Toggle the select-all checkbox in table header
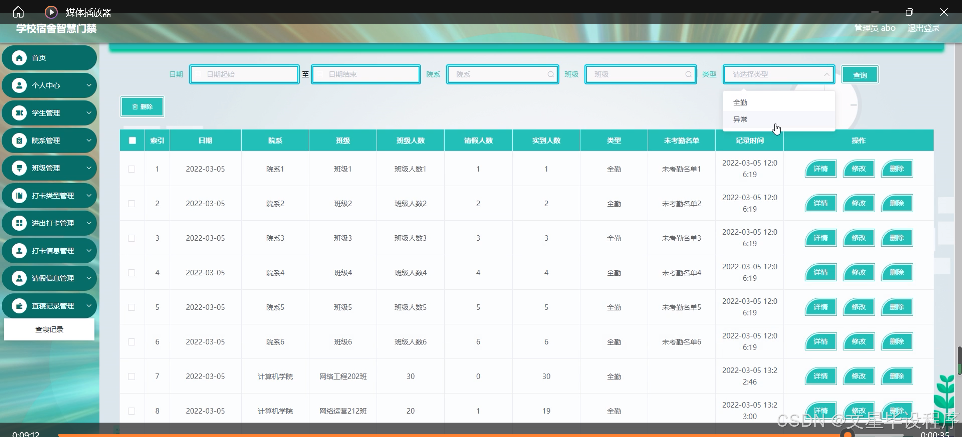 coord(132,140)
